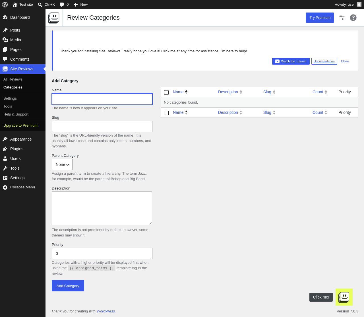Click the Add Category button

pos(68,286)
